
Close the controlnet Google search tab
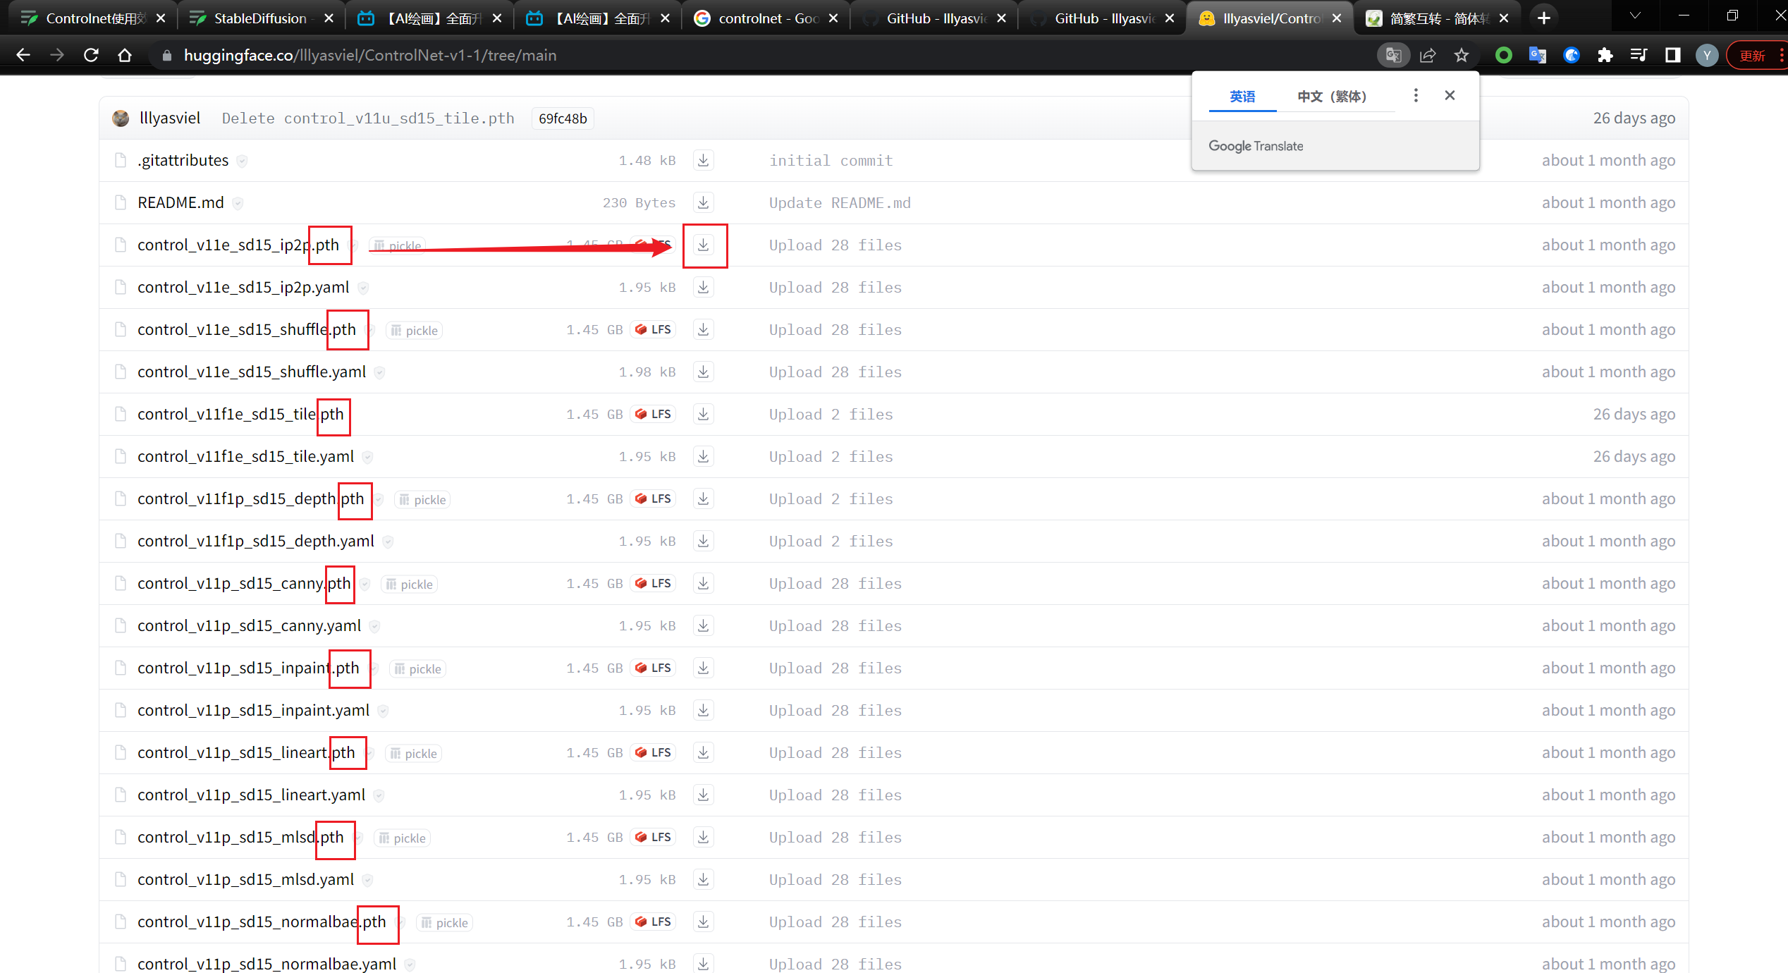pos(833,18)
